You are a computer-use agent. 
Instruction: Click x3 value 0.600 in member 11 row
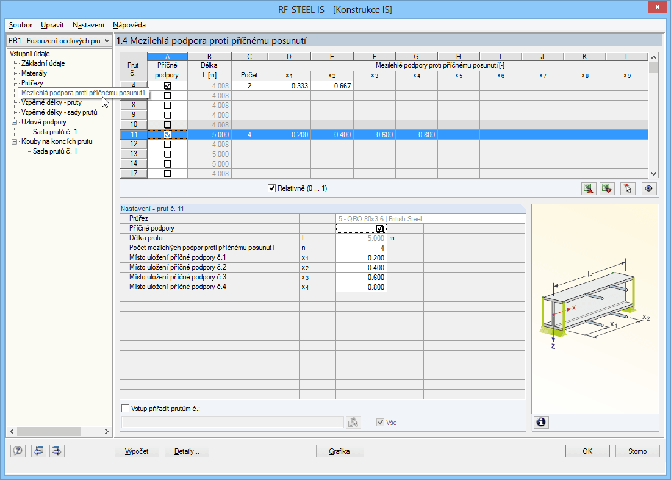(375, 135)
